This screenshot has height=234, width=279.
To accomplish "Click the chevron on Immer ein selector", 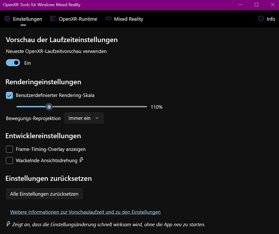I will (97, 118).
